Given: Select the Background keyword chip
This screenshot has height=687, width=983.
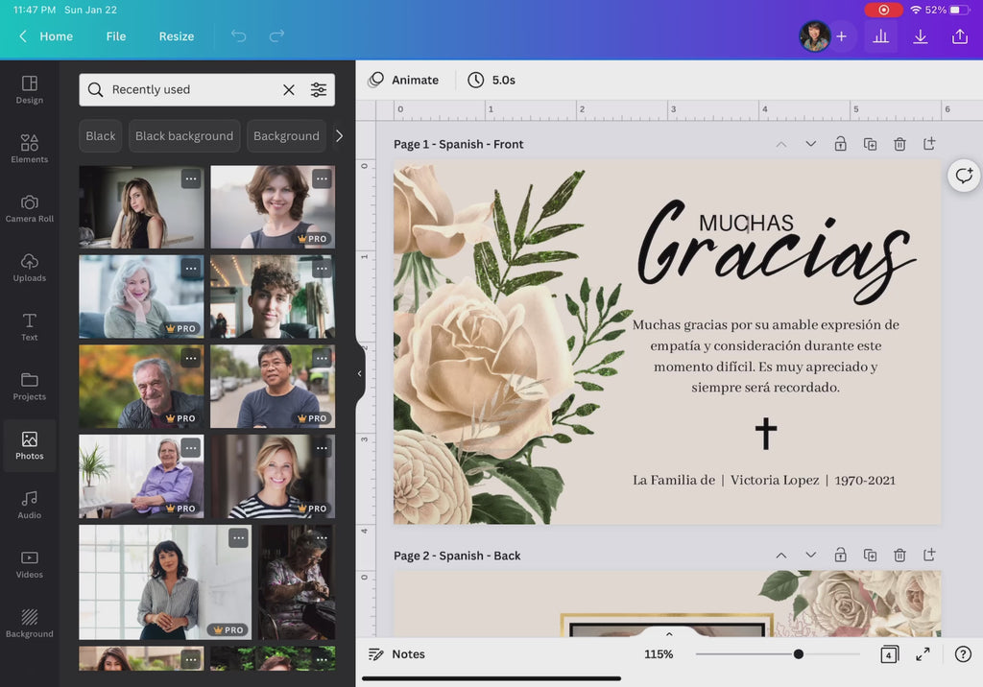Looking at the screenshot, I should pos(286,136).
